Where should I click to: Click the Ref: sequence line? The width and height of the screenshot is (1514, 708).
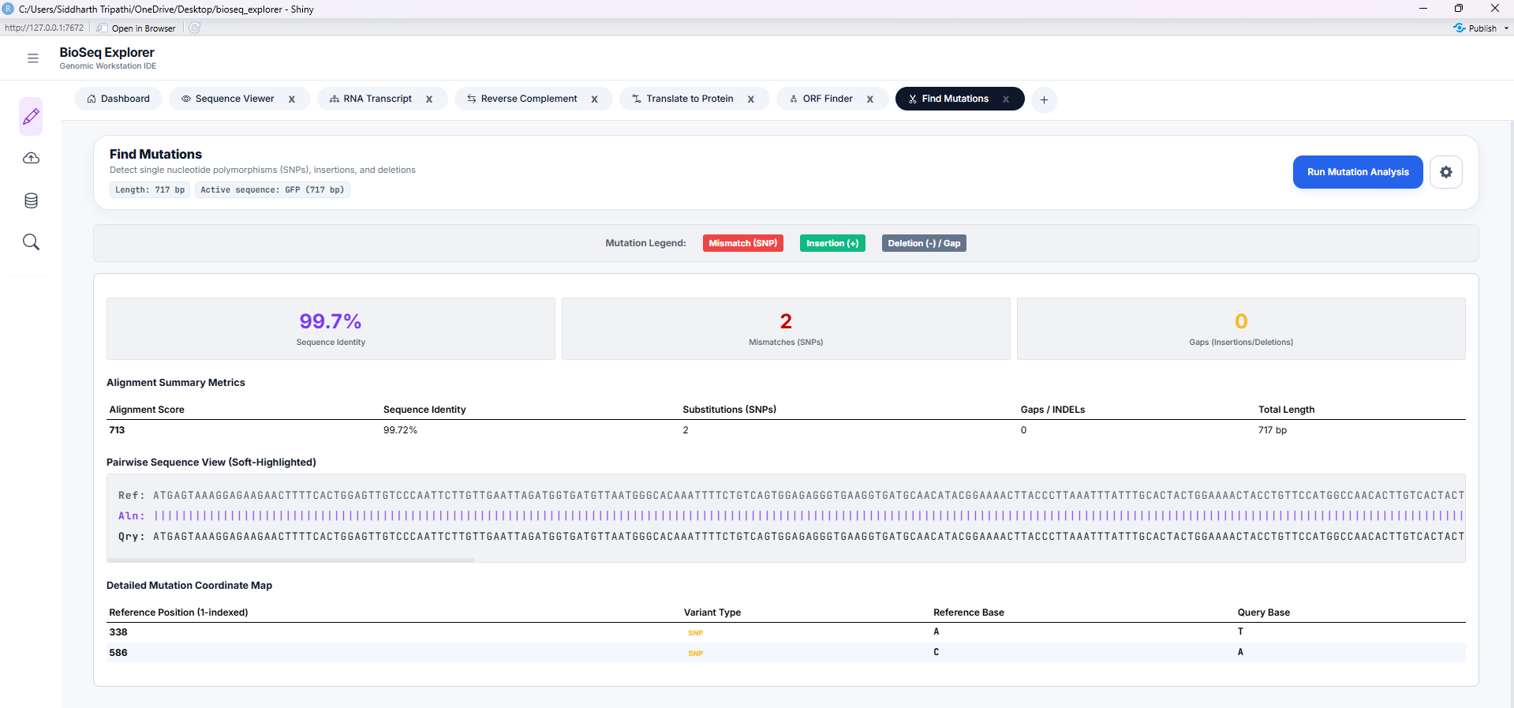[791, 496]
